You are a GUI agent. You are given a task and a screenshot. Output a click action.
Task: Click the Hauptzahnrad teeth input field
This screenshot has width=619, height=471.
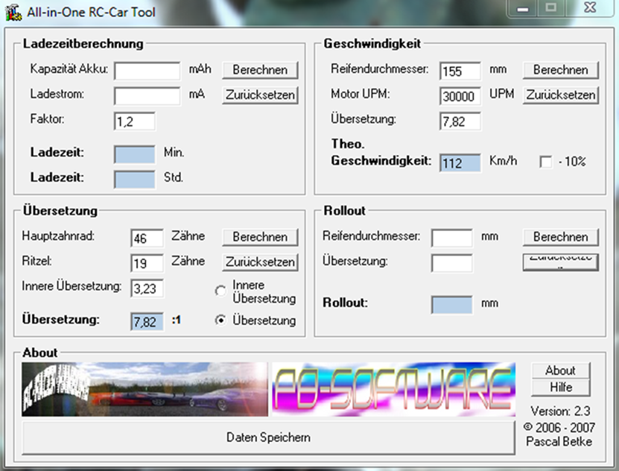[x=147, y=238]
